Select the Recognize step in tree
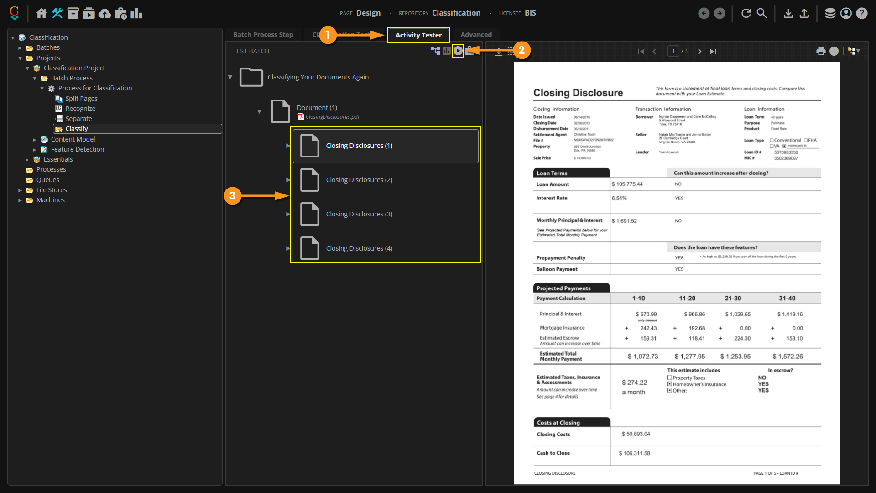Viewport: 876px width, 493px height. 80,109
